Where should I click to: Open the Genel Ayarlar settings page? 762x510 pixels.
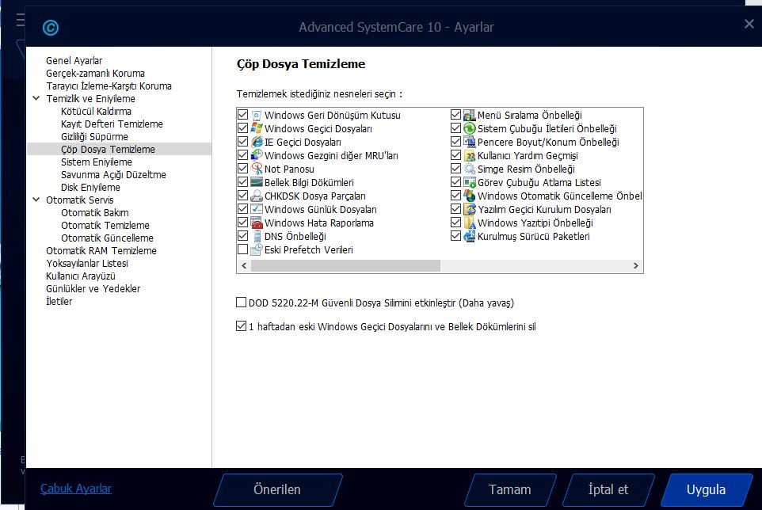(x=74, y=61)
